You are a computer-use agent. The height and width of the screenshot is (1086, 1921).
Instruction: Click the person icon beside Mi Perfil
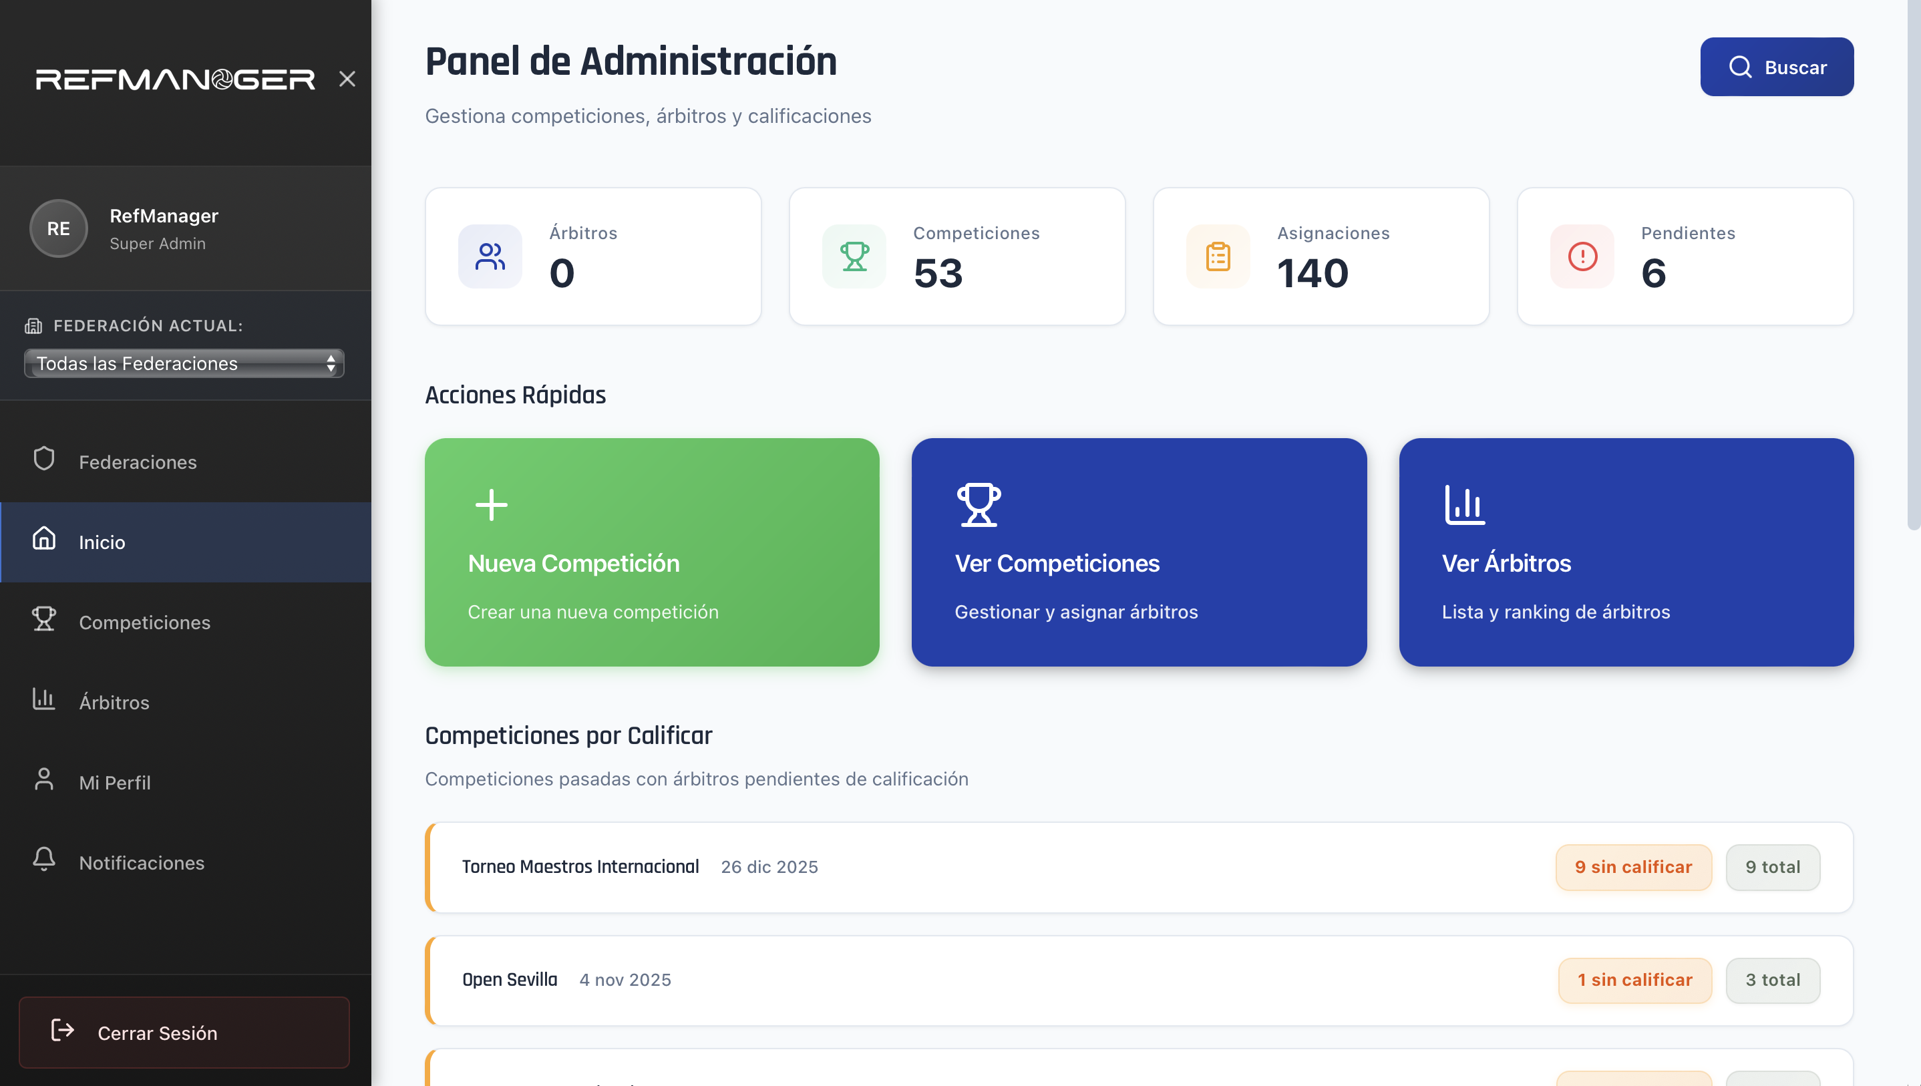pos(43,780)
